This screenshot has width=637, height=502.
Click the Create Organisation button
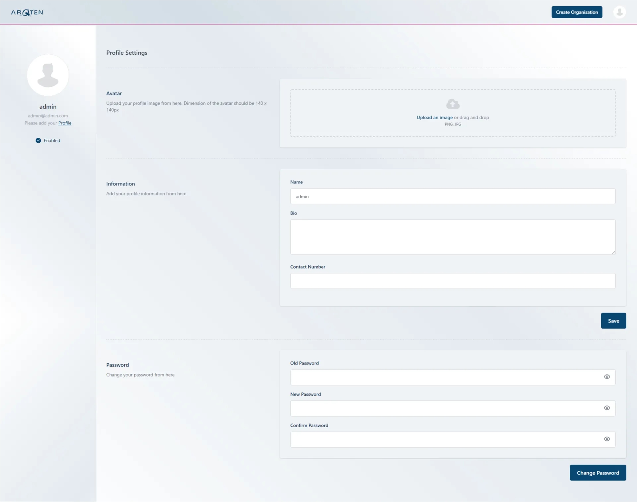pos(577,12)
